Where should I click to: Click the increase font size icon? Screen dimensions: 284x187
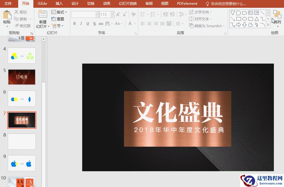pyautogui.click(x=118, y=15)
